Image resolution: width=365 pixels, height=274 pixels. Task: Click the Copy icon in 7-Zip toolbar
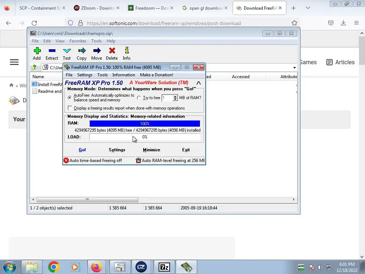(x=82, y=51)
